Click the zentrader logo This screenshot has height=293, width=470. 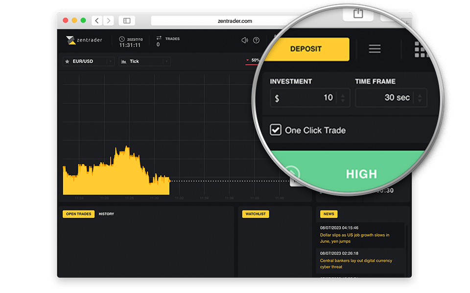[x=84, y=40]
